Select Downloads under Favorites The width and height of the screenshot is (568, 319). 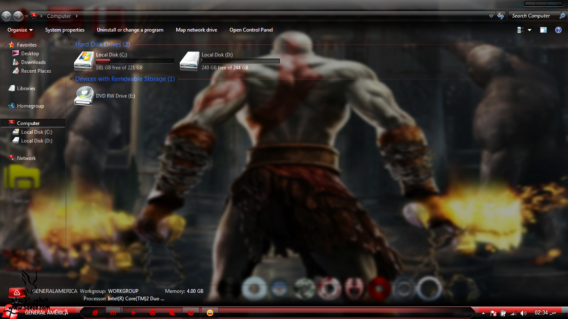pos(33,62)
